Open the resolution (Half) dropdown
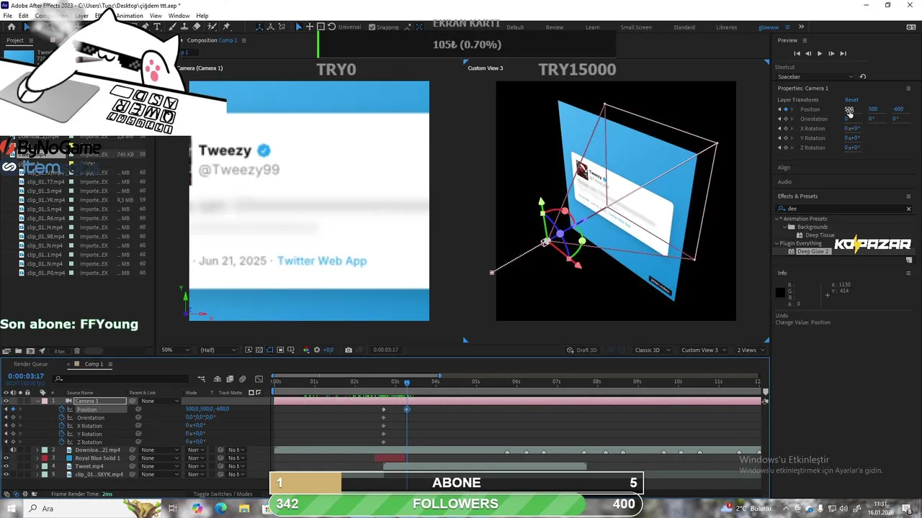 click(218, 350)
